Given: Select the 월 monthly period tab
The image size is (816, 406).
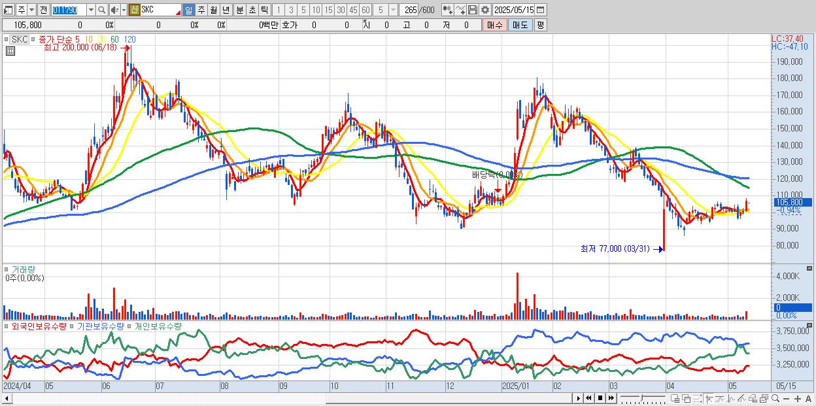Looking at the screenshot, I should tap(213, 10).
